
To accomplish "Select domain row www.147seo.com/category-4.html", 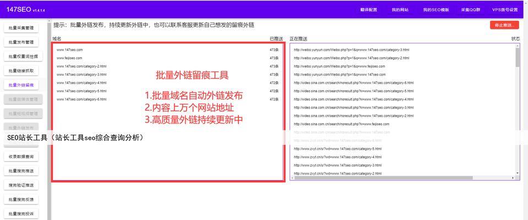I will [167, 82].
